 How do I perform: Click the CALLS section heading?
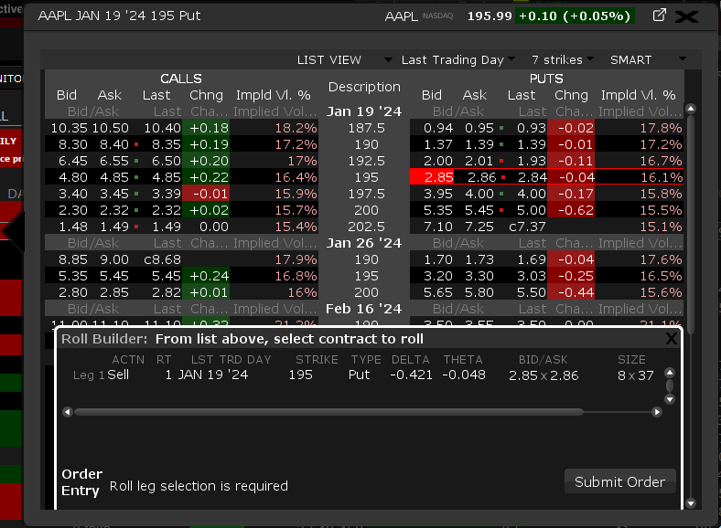pyautogui.click(x=181, y=79)
